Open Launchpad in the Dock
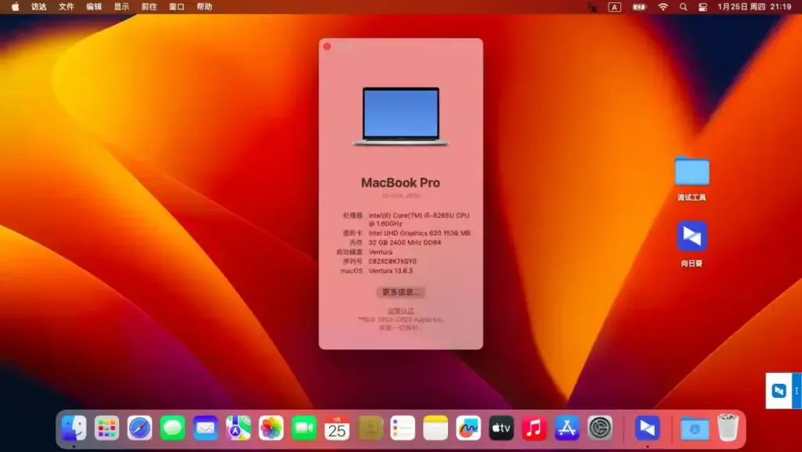802x452 pixels. pyautogui.click(x=107, y=428)
